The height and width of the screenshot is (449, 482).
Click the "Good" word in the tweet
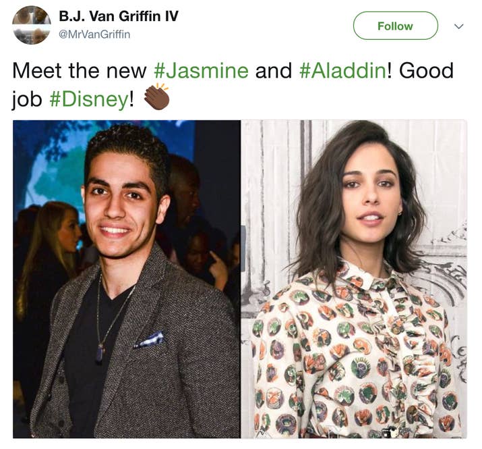(x=426, y=70)
